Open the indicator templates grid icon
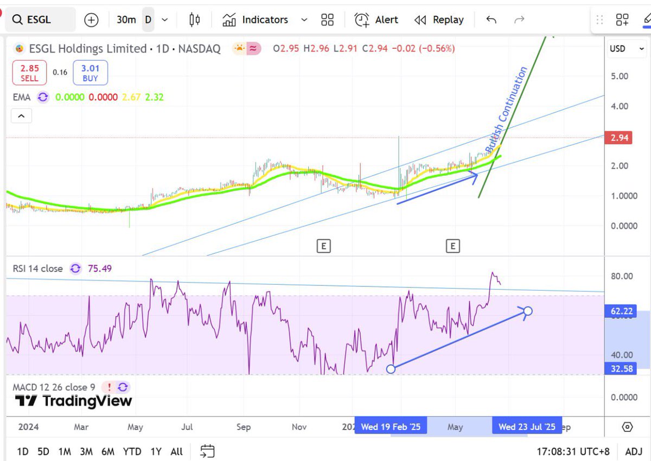 click(x=327, y=20)
